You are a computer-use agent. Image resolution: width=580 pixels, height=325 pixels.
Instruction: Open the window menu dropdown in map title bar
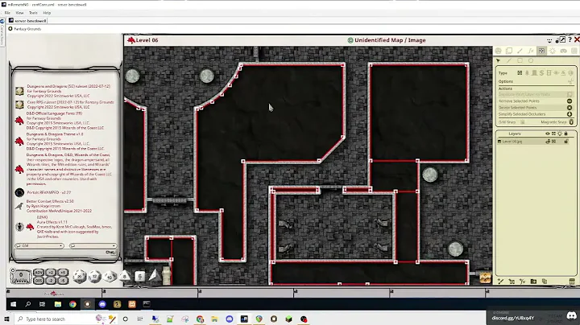[549, 40]
